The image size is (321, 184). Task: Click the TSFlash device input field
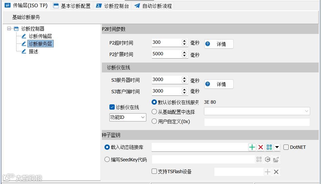pyautogui.click(x=239, y=172)
